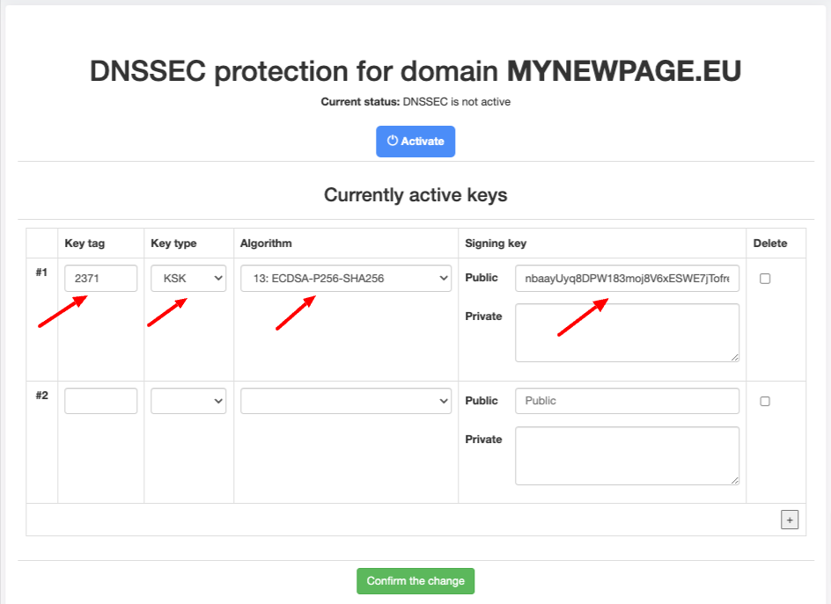The width and height of the screenshot is (831, 604).
Task: Click the empty Key tag field in row #2
Action: (100, 401)
